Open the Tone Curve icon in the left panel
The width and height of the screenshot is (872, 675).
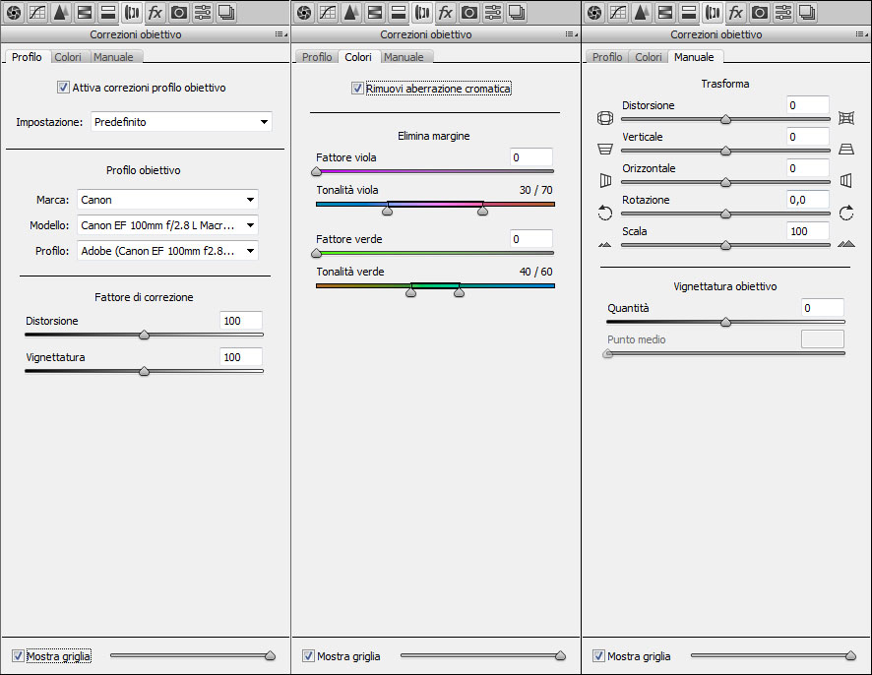pyautogui.click(x=36, y=13)
